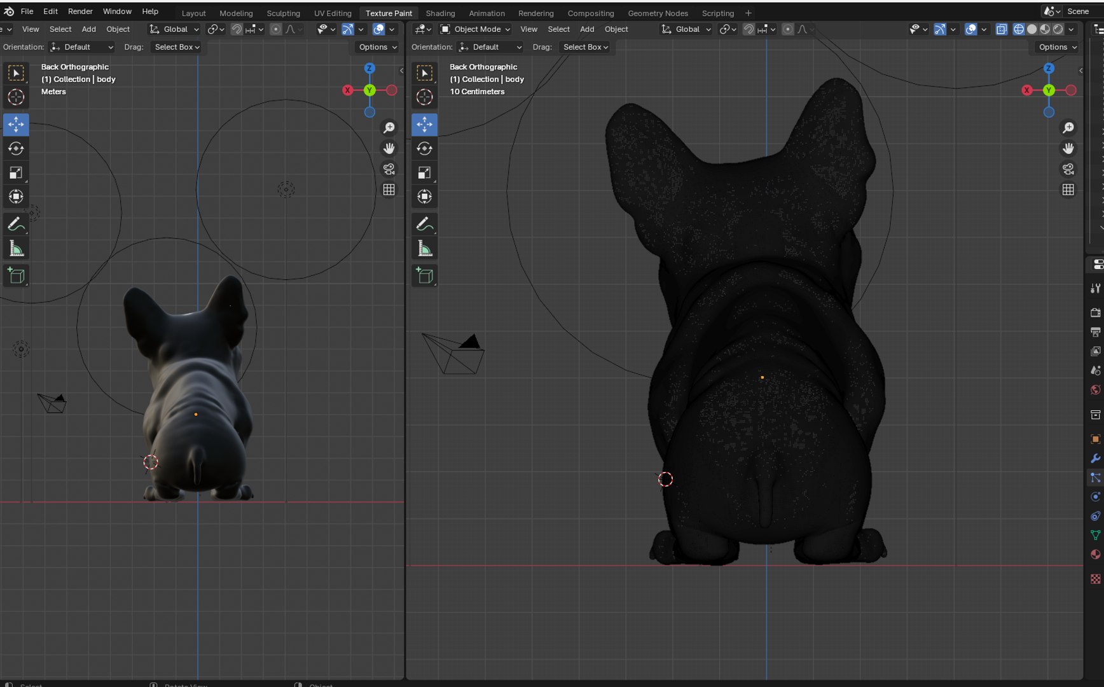Click blue Z axis on right viewport gizmo
The image size is (1104, 687).
coord(1049,68)
